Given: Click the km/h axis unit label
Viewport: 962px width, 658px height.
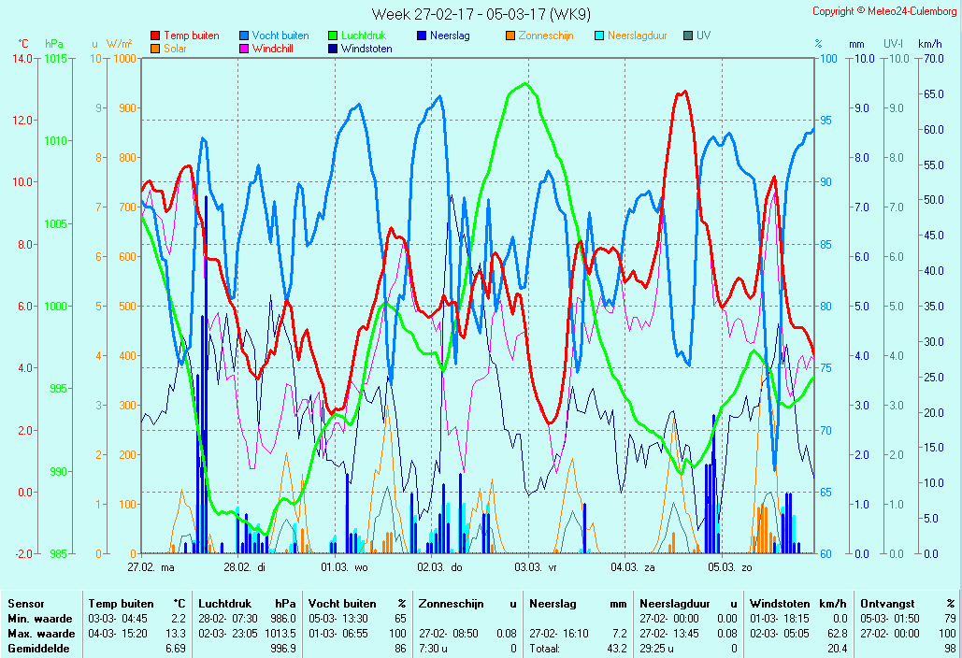Looking at the screenshot, I should (x=929, y=44).
